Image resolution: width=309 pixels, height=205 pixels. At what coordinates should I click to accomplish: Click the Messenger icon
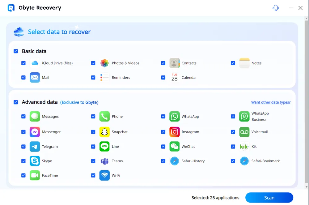(35, 132)
